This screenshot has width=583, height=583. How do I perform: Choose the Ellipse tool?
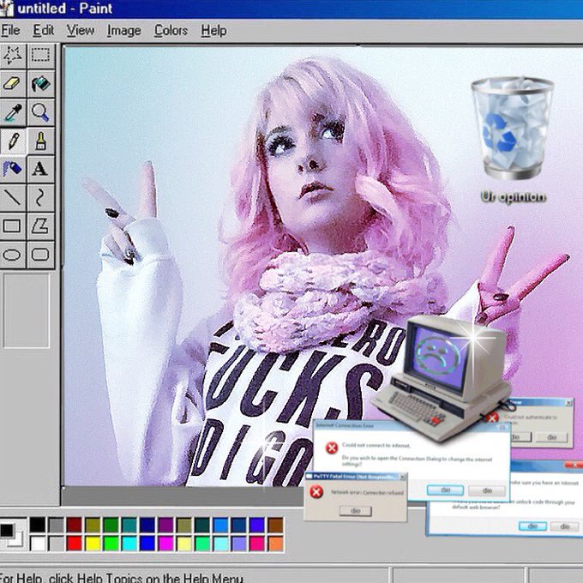coord(13,255)
